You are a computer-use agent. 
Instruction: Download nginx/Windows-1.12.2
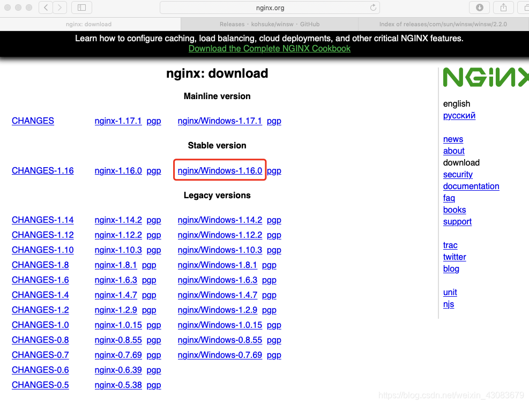coord(220,235)
